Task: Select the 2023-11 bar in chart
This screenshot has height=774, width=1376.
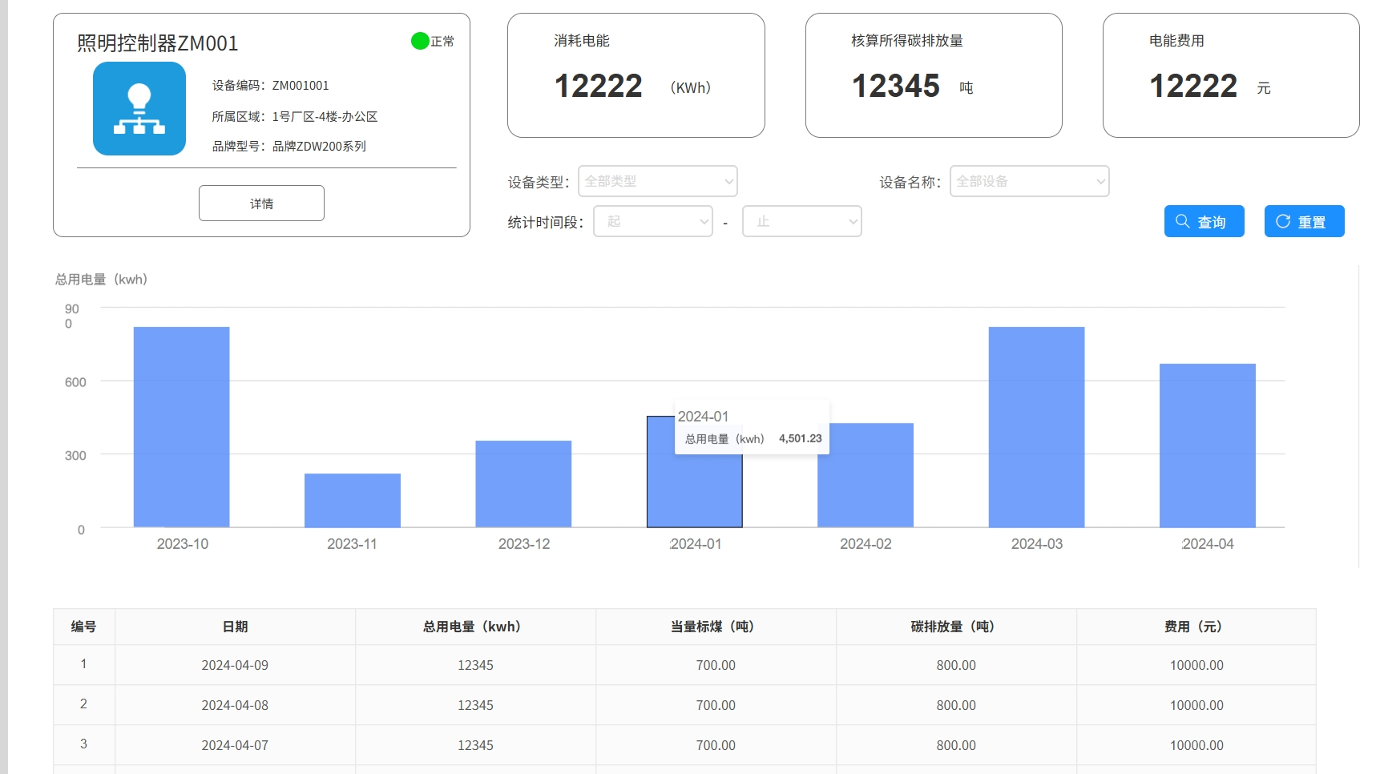Action: pos(353,500)
